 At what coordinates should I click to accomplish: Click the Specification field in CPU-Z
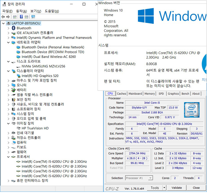[x=164, y=124]
